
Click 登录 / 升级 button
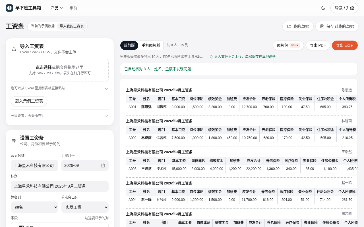point(344,8)
